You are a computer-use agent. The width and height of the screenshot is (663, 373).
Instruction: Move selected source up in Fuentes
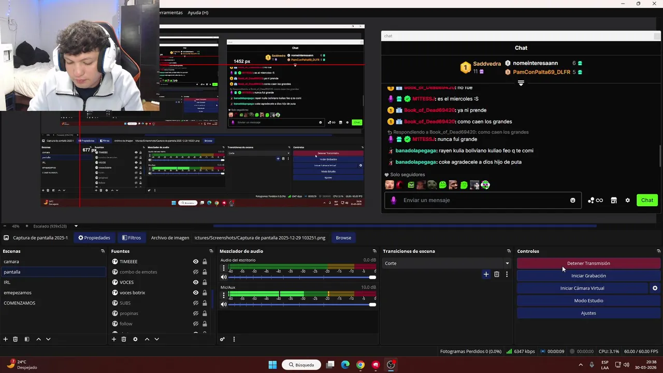coord(147,339)
